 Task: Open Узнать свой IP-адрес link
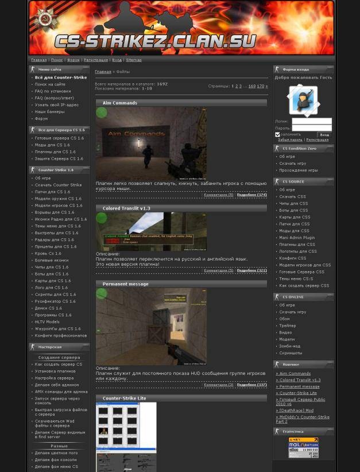pos(57,105)
